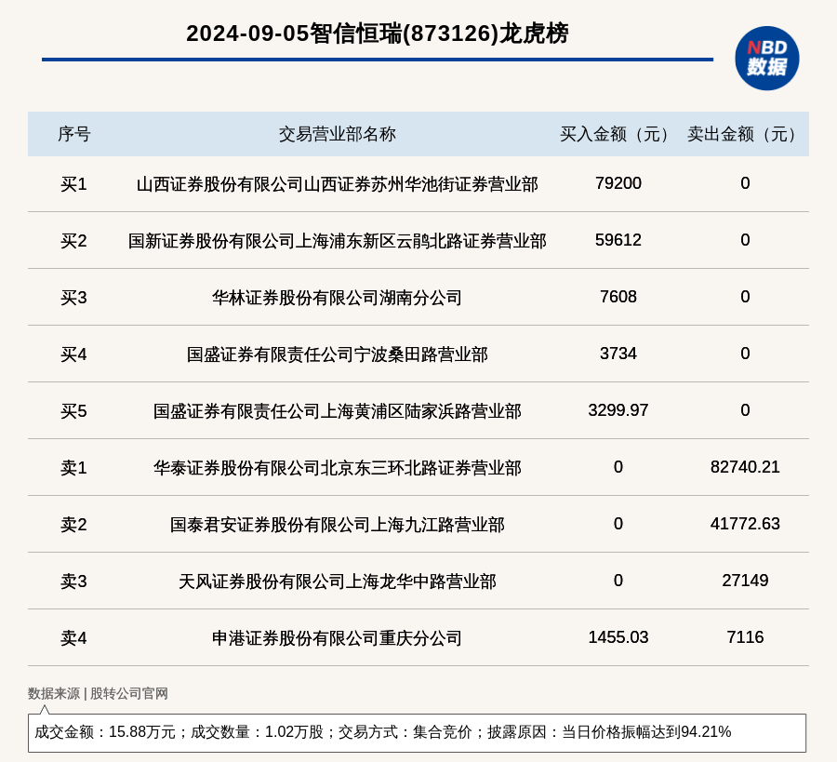Click the 序号 column header
837x762 pixels.
[74, 134]
